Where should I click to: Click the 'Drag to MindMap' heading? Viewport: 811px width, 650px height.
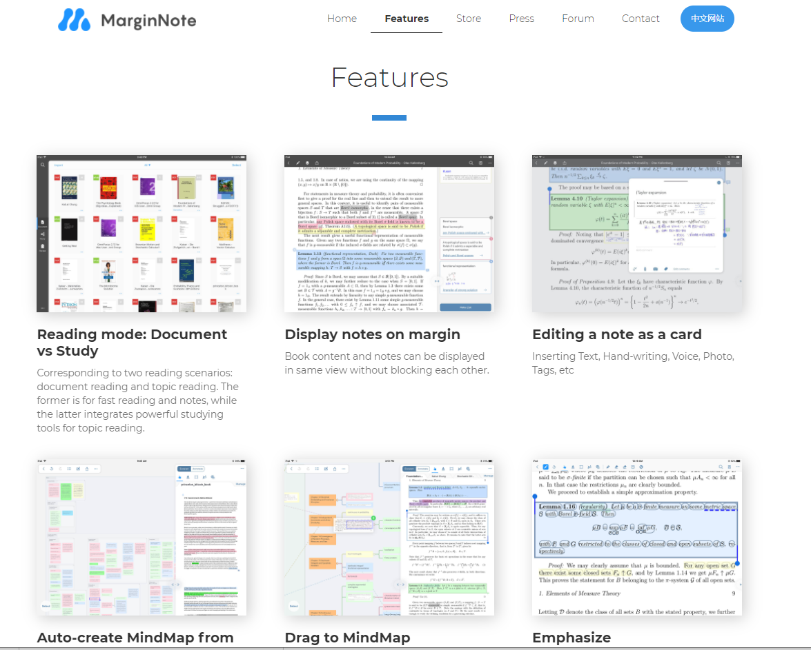coord(348,638)
